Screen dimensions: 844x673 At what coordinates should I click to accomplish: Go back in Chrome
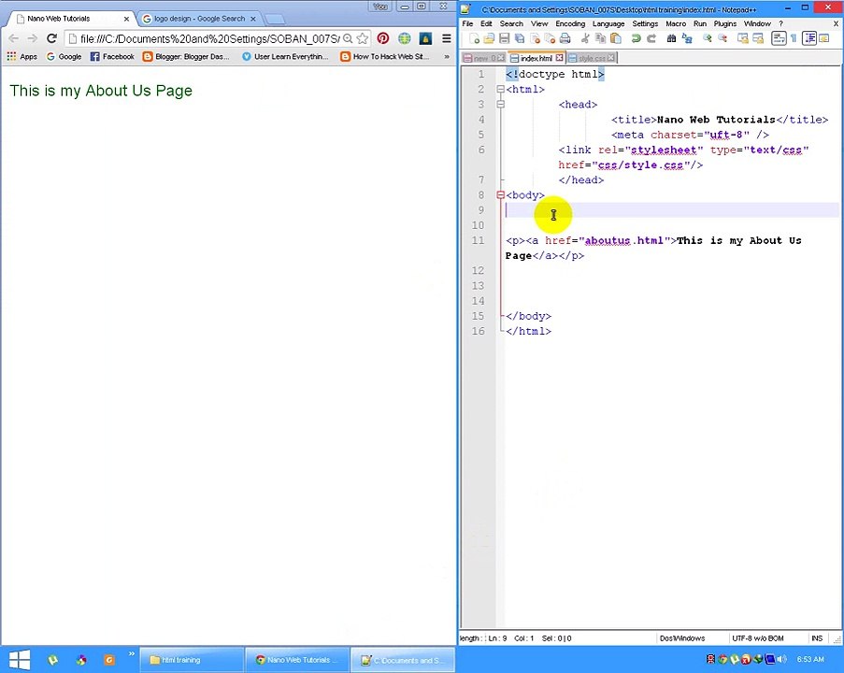click(14, 38)
